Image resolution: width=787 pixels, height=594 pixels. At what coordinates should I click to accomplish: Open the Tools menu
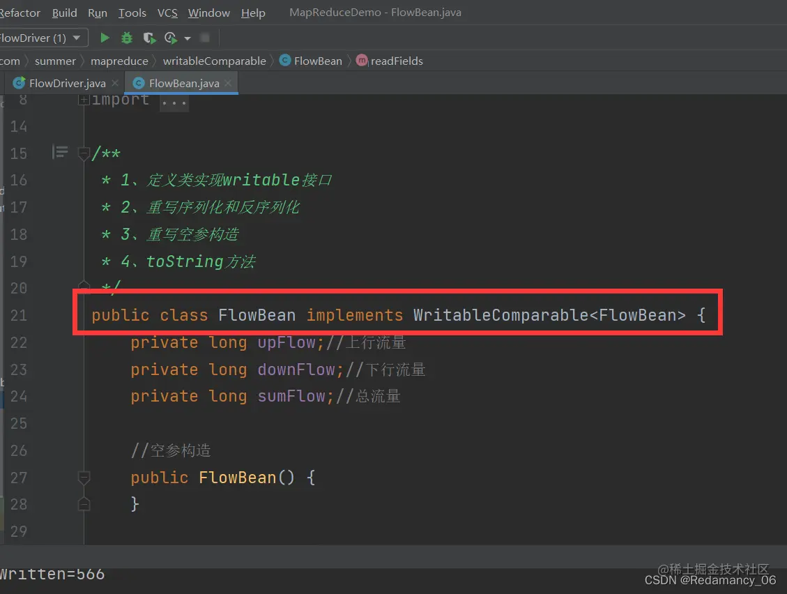coord(132,13)
